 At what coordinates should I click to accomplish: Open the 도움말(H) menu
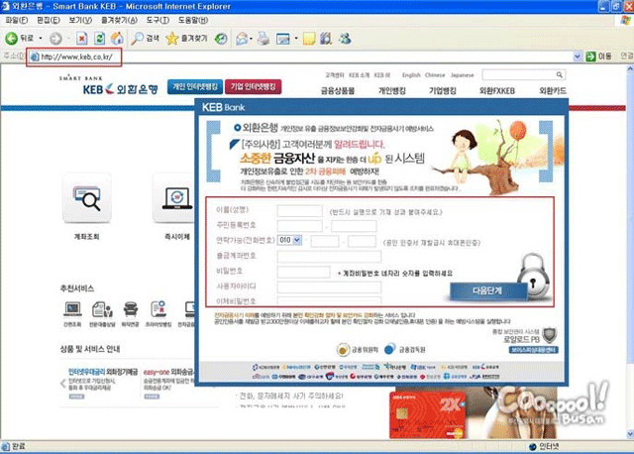[x=193, y=20]
